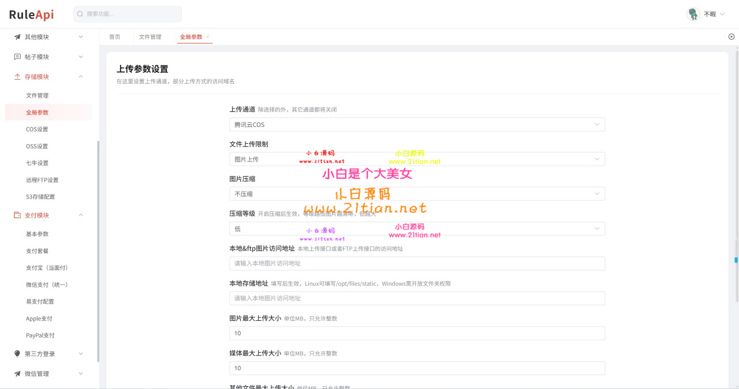Open the 图片压缩 dropdown showing 不压缩
Image resolution: width=739 pixels, height=389 pixels.
(417, 194)
